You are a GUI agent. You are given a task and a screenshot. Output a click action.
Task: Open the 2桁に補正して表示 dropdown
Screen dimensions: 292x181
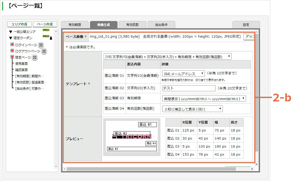tap(192, 109)
